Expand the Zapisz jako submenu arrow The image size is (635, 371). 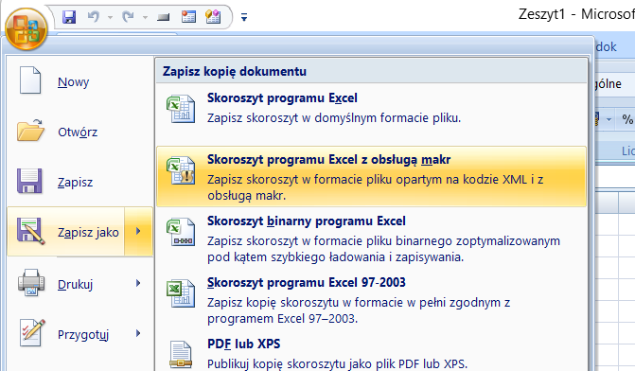tap(138, 231)
